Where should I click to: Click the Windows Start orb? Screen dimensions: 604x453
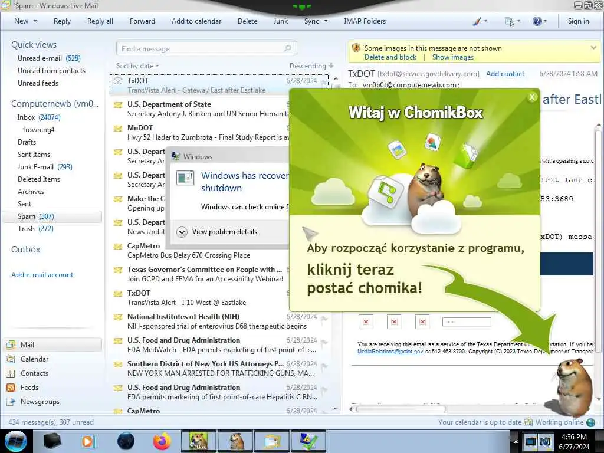coord(16,441)
